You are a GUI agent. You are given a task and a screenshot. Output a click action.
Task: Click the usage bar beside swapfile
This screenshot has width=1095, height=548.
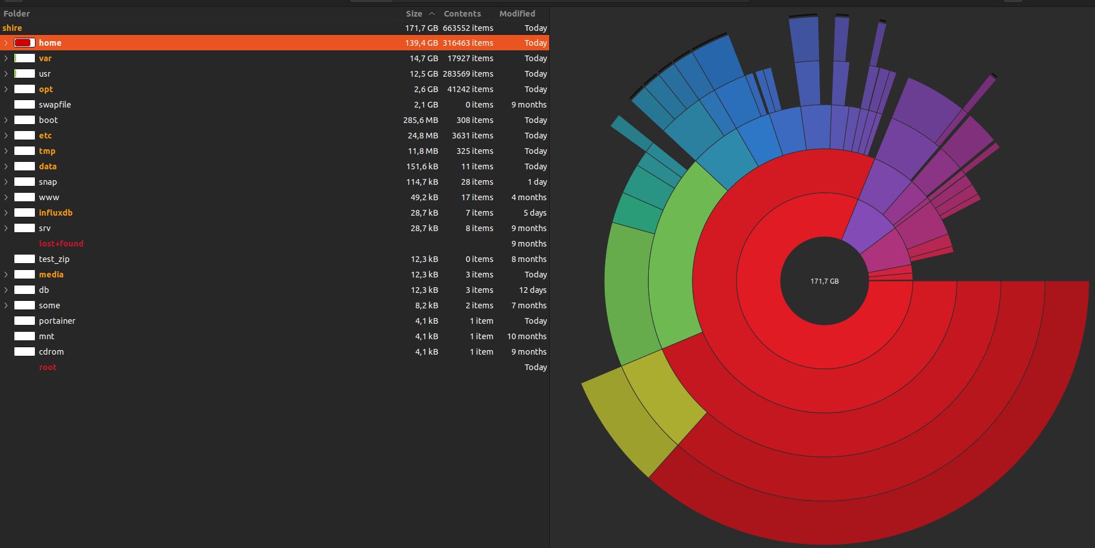tap(25, 105)
